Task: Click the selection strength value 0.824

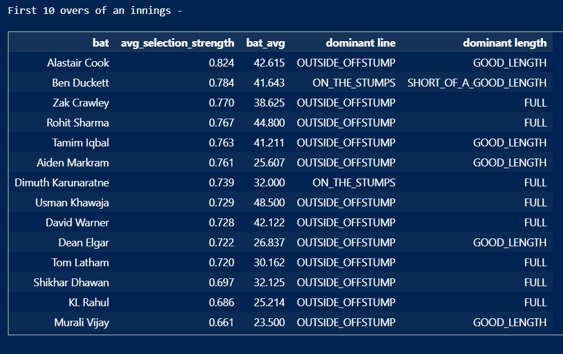Action: 221,63
